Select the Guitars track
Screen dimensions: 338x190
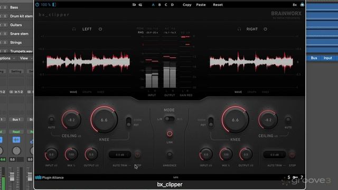(x=16, y=25)
